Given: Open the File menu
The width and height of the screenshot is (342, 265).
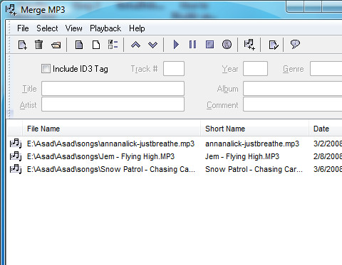Looking at the screenshot, I should click(x=23, y=28).
